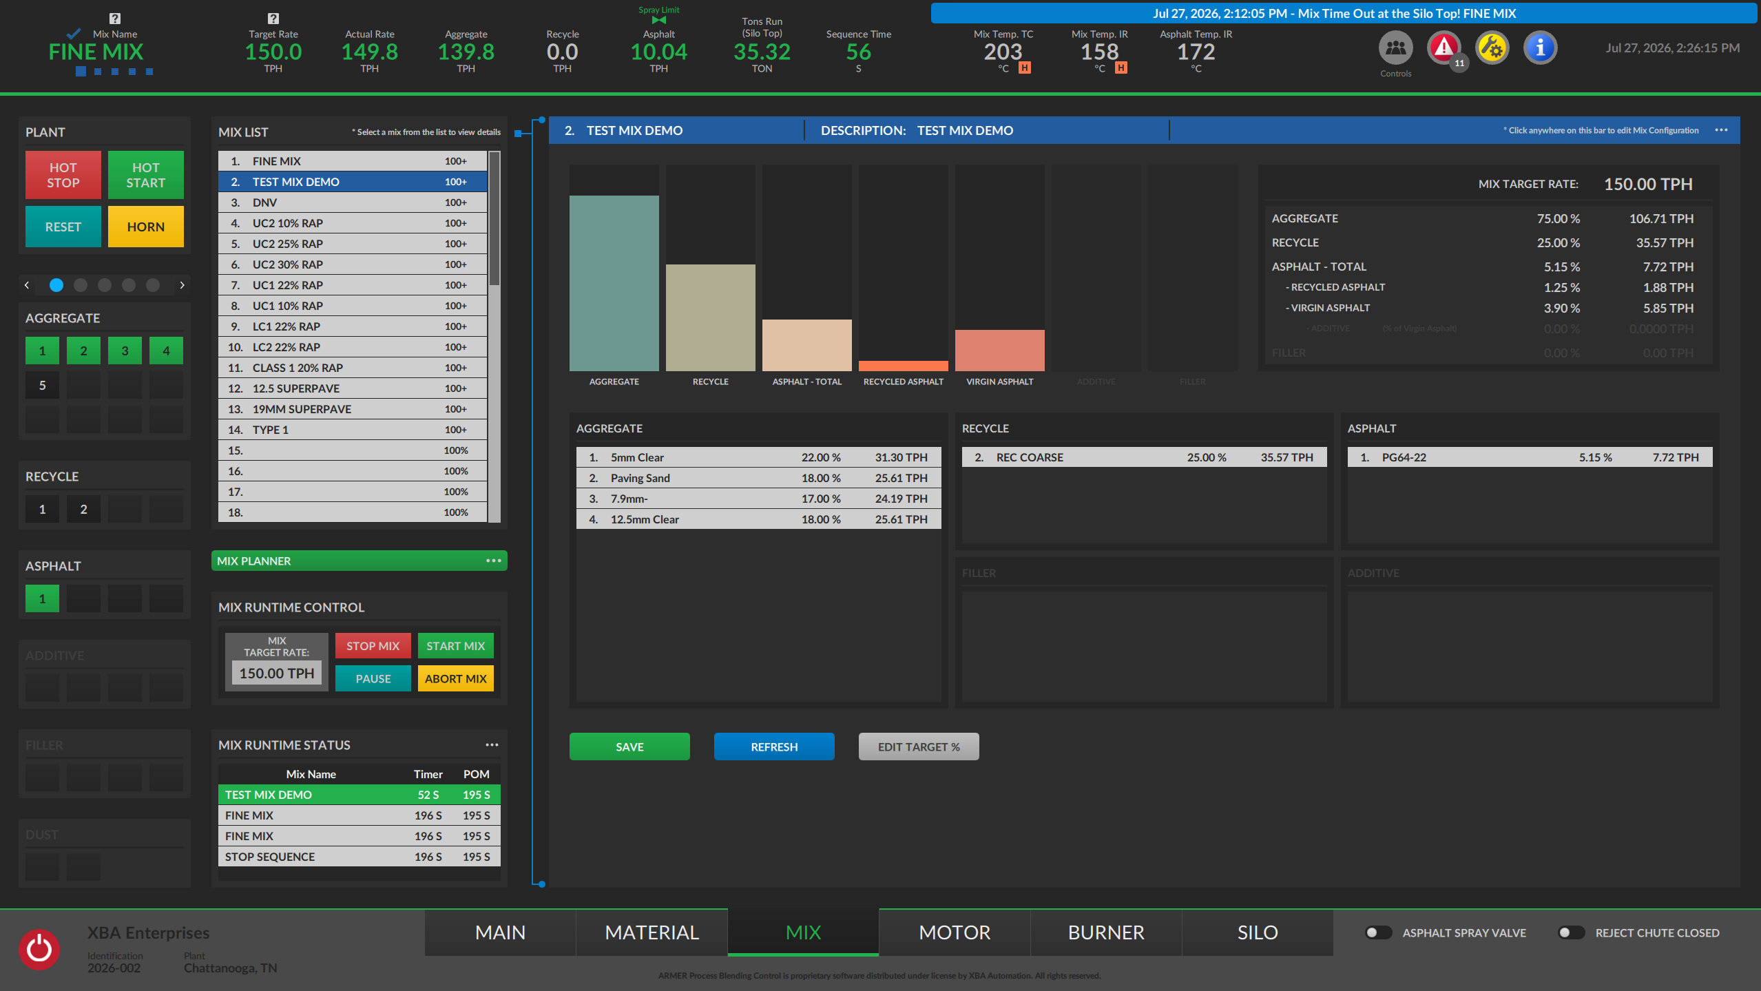Toggle aggregate feeder 2
This screenshot has width=1761, height=991.
coord(83,351)
